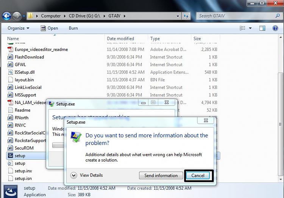284x198 pixels.
Task: Select the RockstarSupport shortcut icon
Action: 11,140
